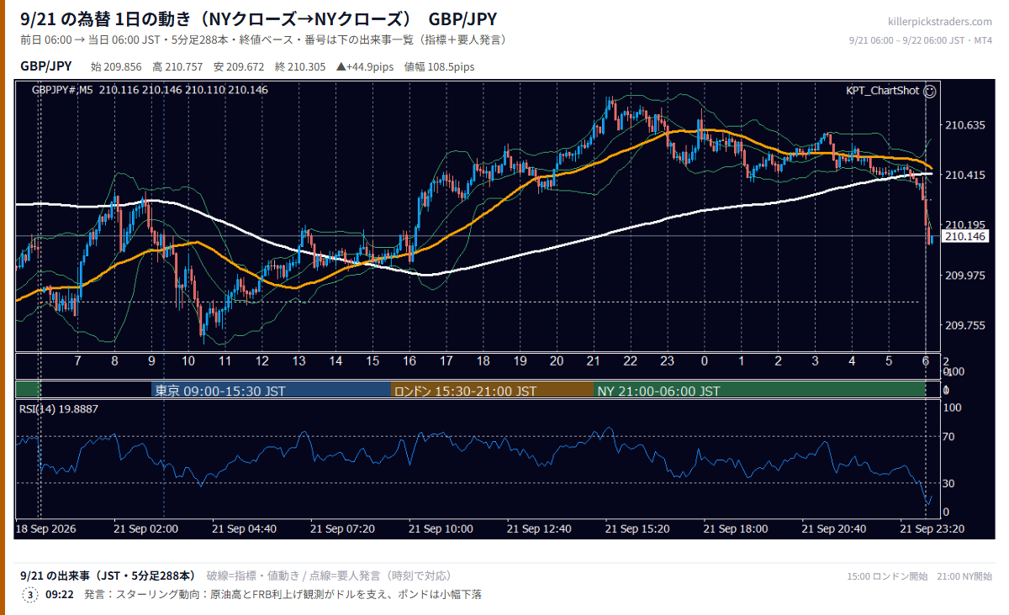Click the 値幅 108.5pips range value
The width and height of the screenshot is (1009, 615).
[x=439, y=67]
